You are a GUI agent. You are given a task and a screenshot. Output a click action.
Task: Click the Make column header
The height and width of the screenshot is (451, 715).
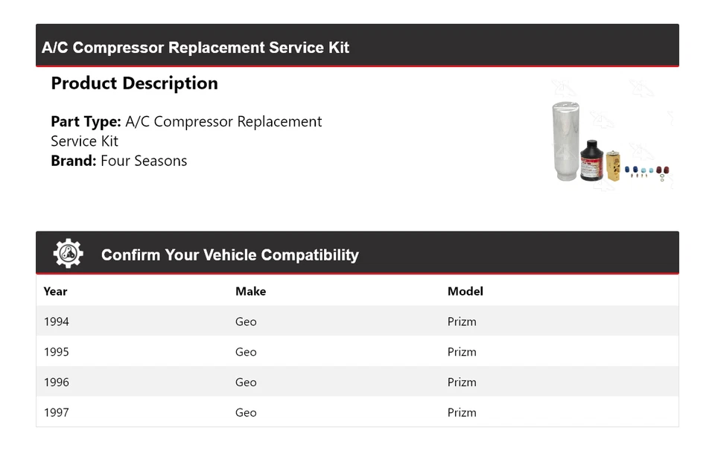pos(250,292)
